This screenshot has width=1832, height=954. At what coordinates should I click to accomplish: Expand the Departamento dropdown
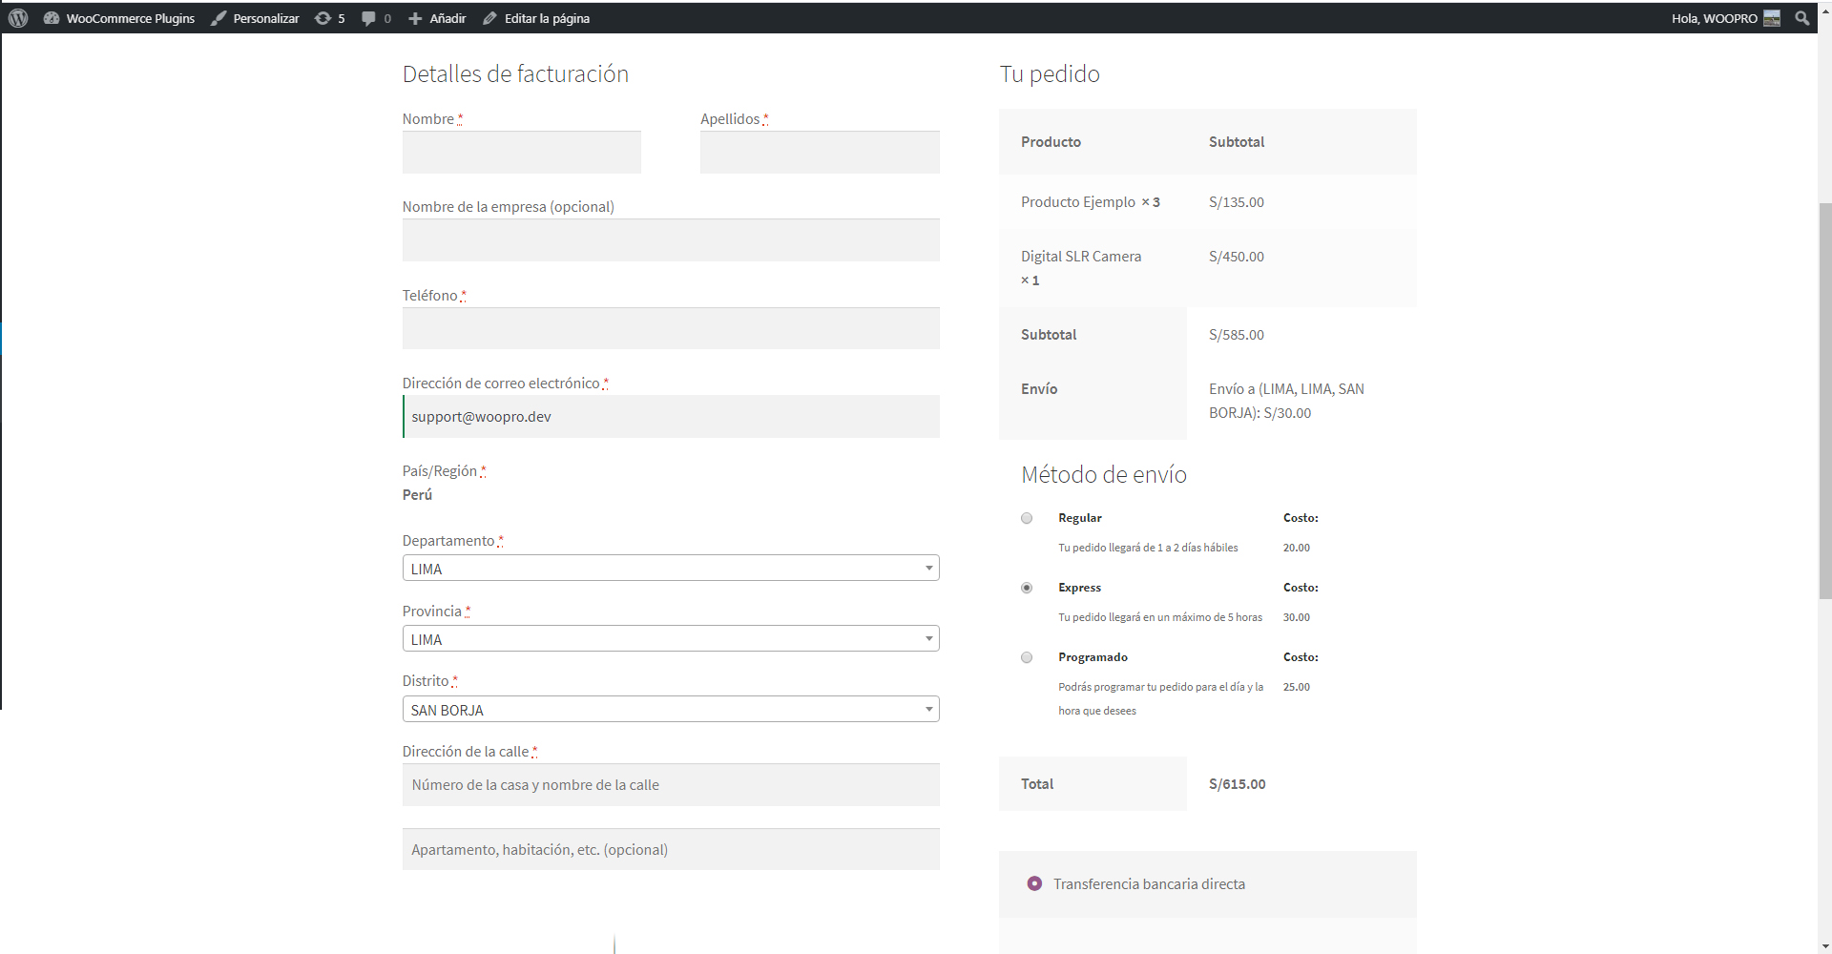671,569
